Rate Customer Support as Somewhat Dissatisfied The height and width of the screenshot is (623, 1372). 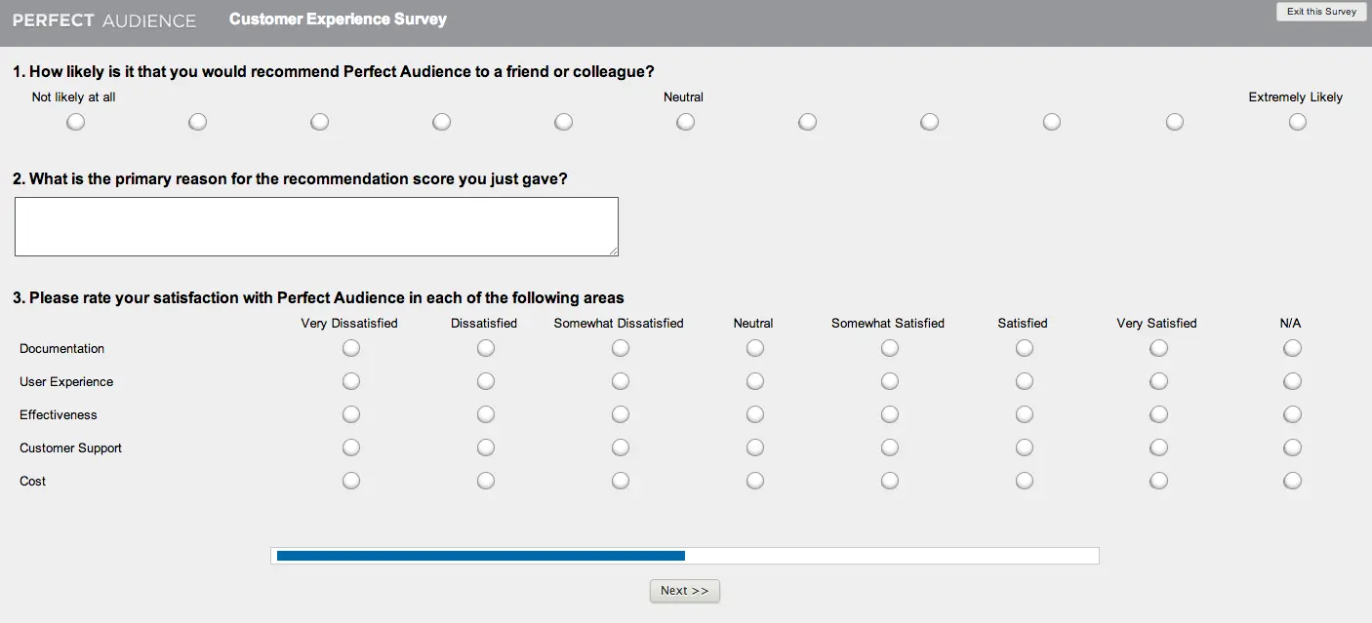(x=620, y=448)
